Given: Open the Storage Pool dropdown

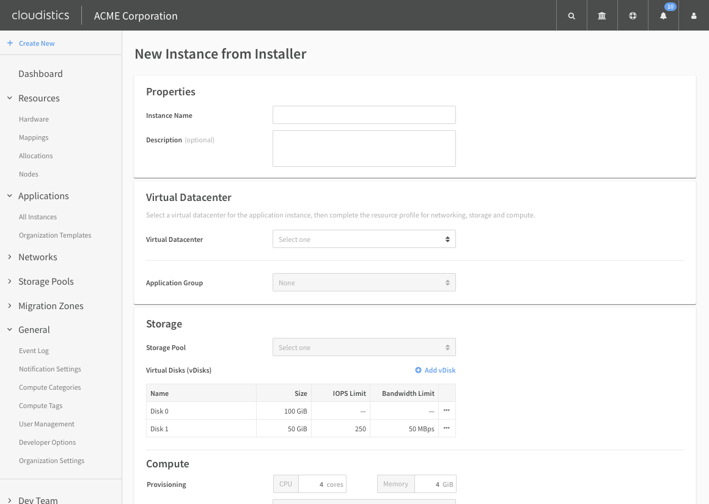Looking at the screenshot, I should coord(364,347).
